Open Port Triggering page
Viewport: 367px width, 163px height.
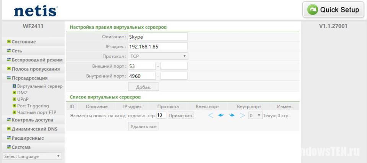[33, 106]
